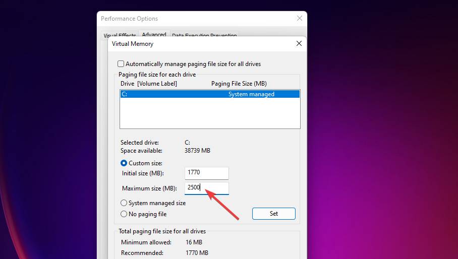Image resolution: width=458 pixels, height=259 pixels.
Task: Open Data Execution Prevention tab
Action: (204, 36)
